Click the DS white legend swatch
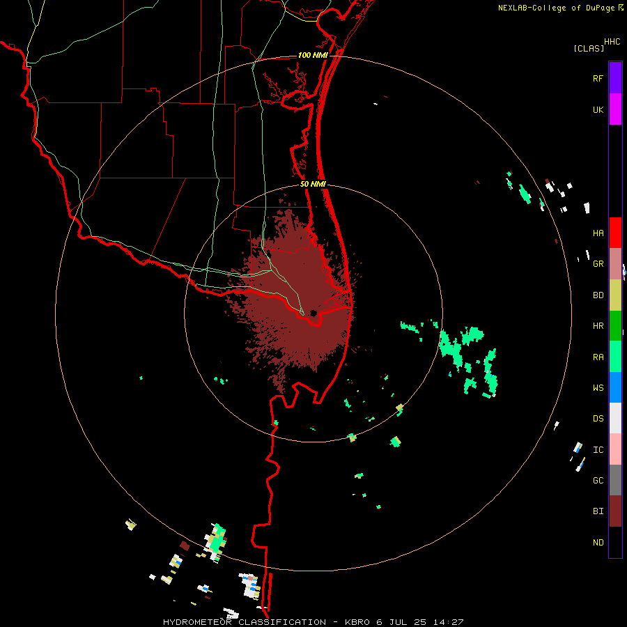 coord(615,418)
